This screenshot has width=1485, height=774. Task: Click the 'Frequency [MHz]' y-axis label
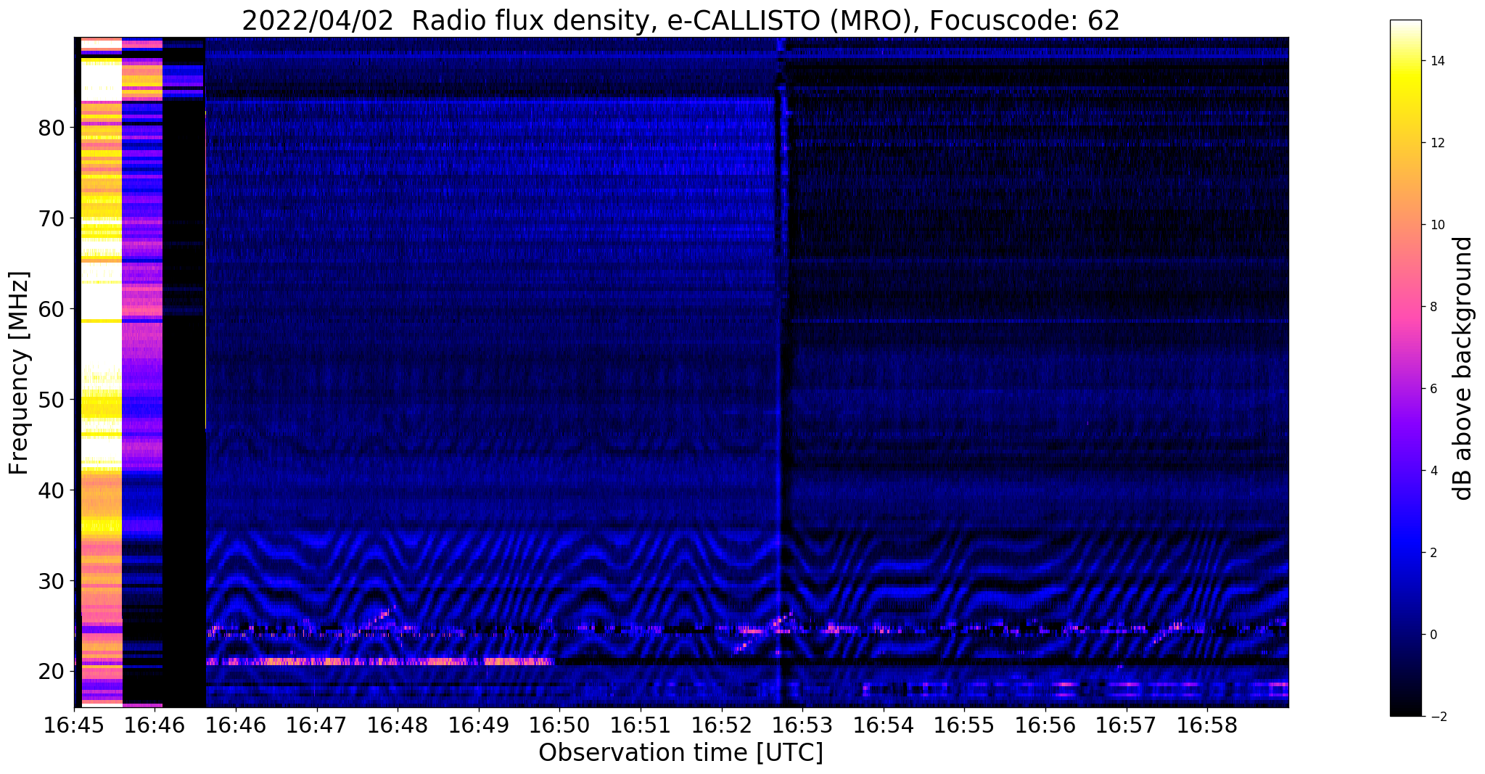[20, 373]
